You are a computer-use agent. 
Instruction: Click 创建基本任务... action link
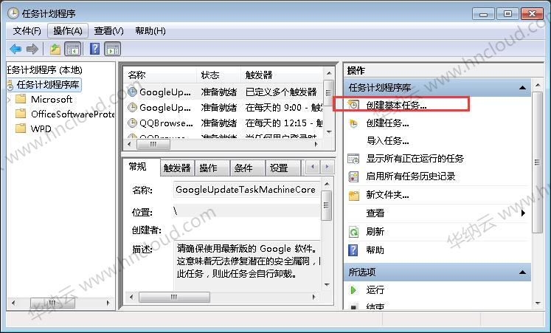(396, 105)
